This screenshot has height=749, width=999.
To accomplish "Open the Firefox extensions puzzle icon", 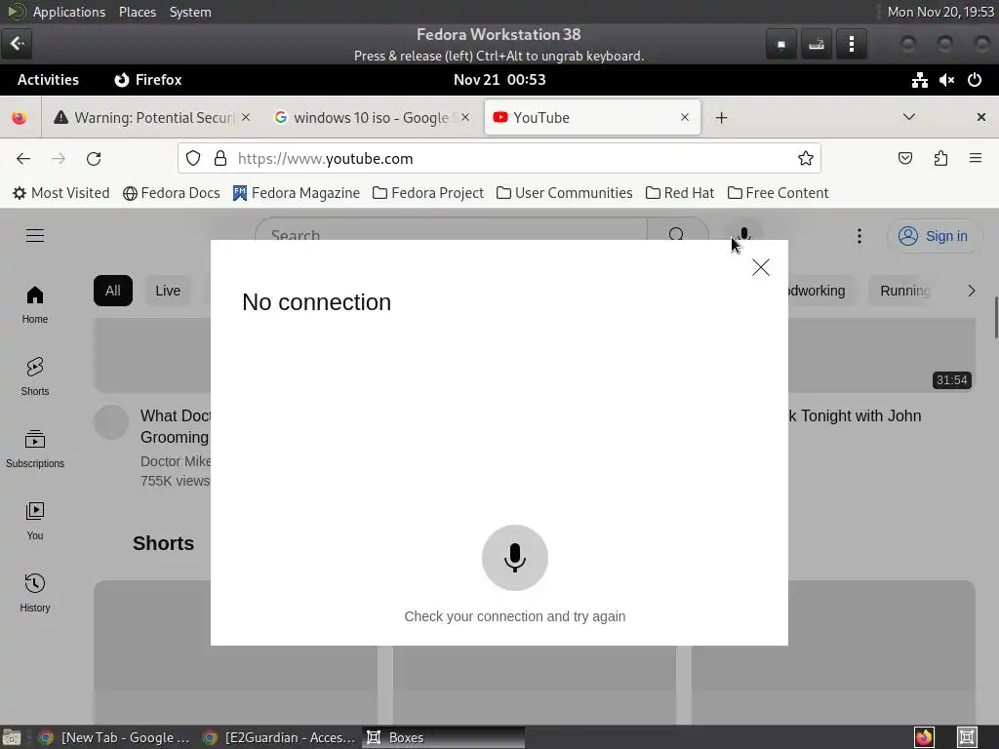I will (x=941, y=159).
